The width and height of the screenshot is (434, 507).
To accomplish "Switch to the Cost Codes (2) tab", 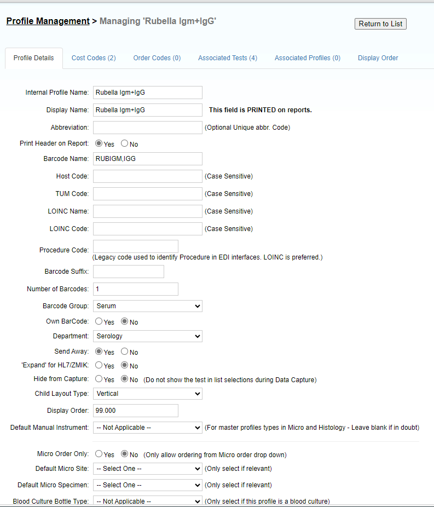I will (x=94, y=58).
